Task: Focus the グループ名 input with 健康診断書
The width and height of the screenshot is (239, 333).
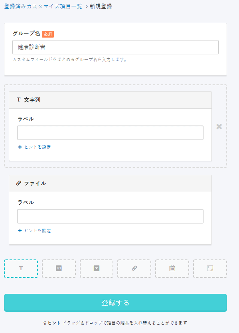Action: 115,47
